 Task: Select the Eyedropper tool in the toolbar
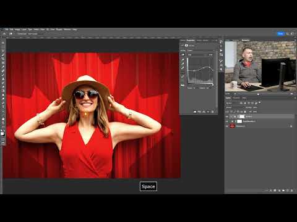tap(3, 67)
